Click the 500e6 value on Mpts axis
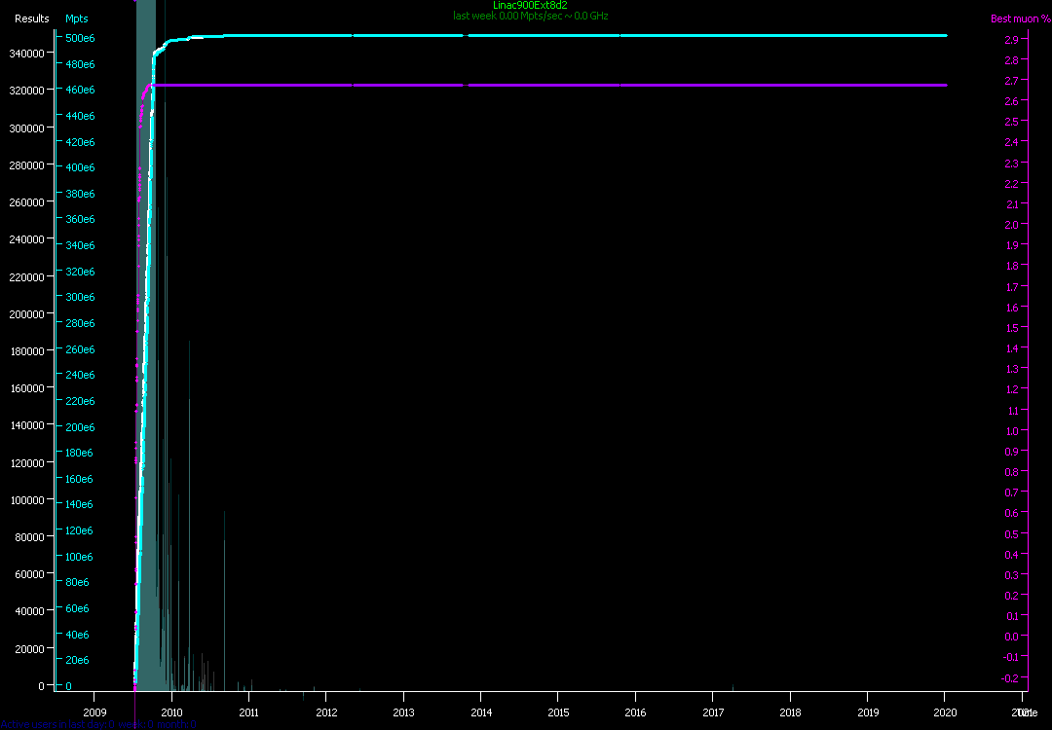Image resolution: width=1052 pixels, height=730 pixels. (80, 38)
